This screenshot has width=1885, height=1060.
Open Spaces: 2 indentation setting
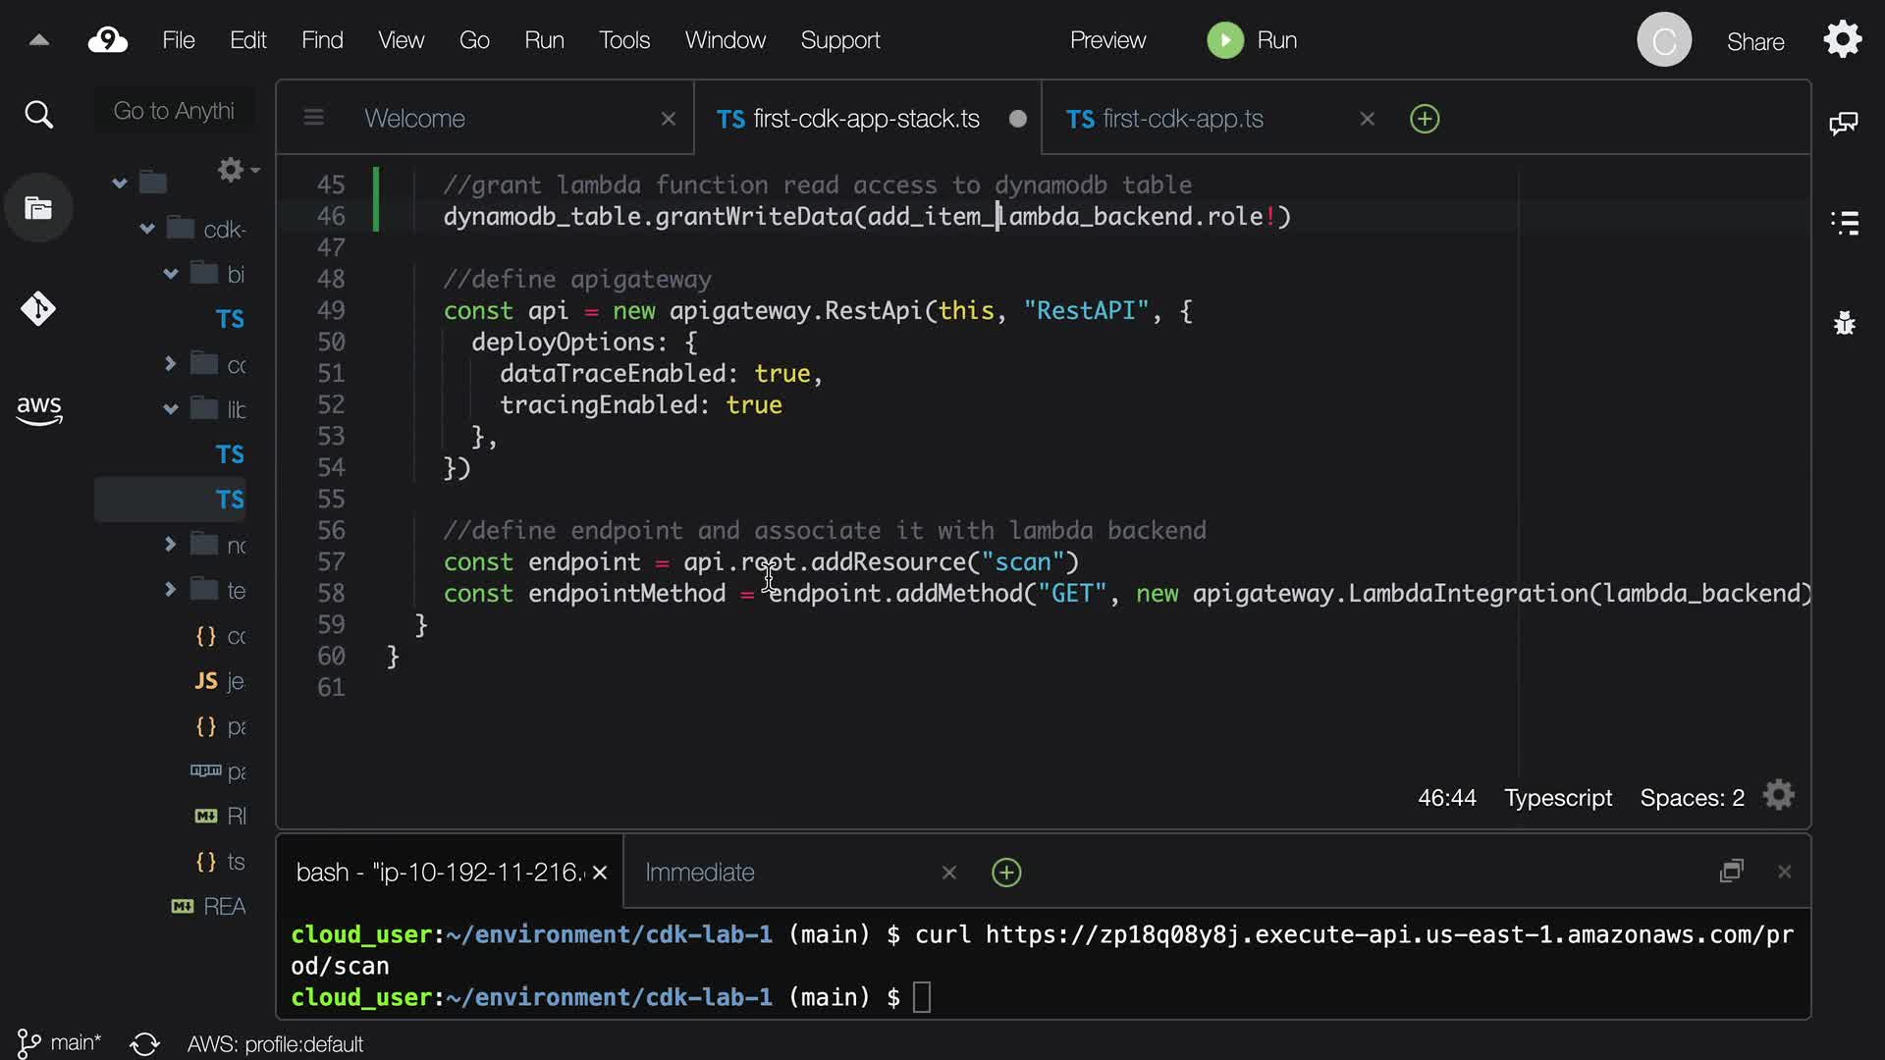1692,798
